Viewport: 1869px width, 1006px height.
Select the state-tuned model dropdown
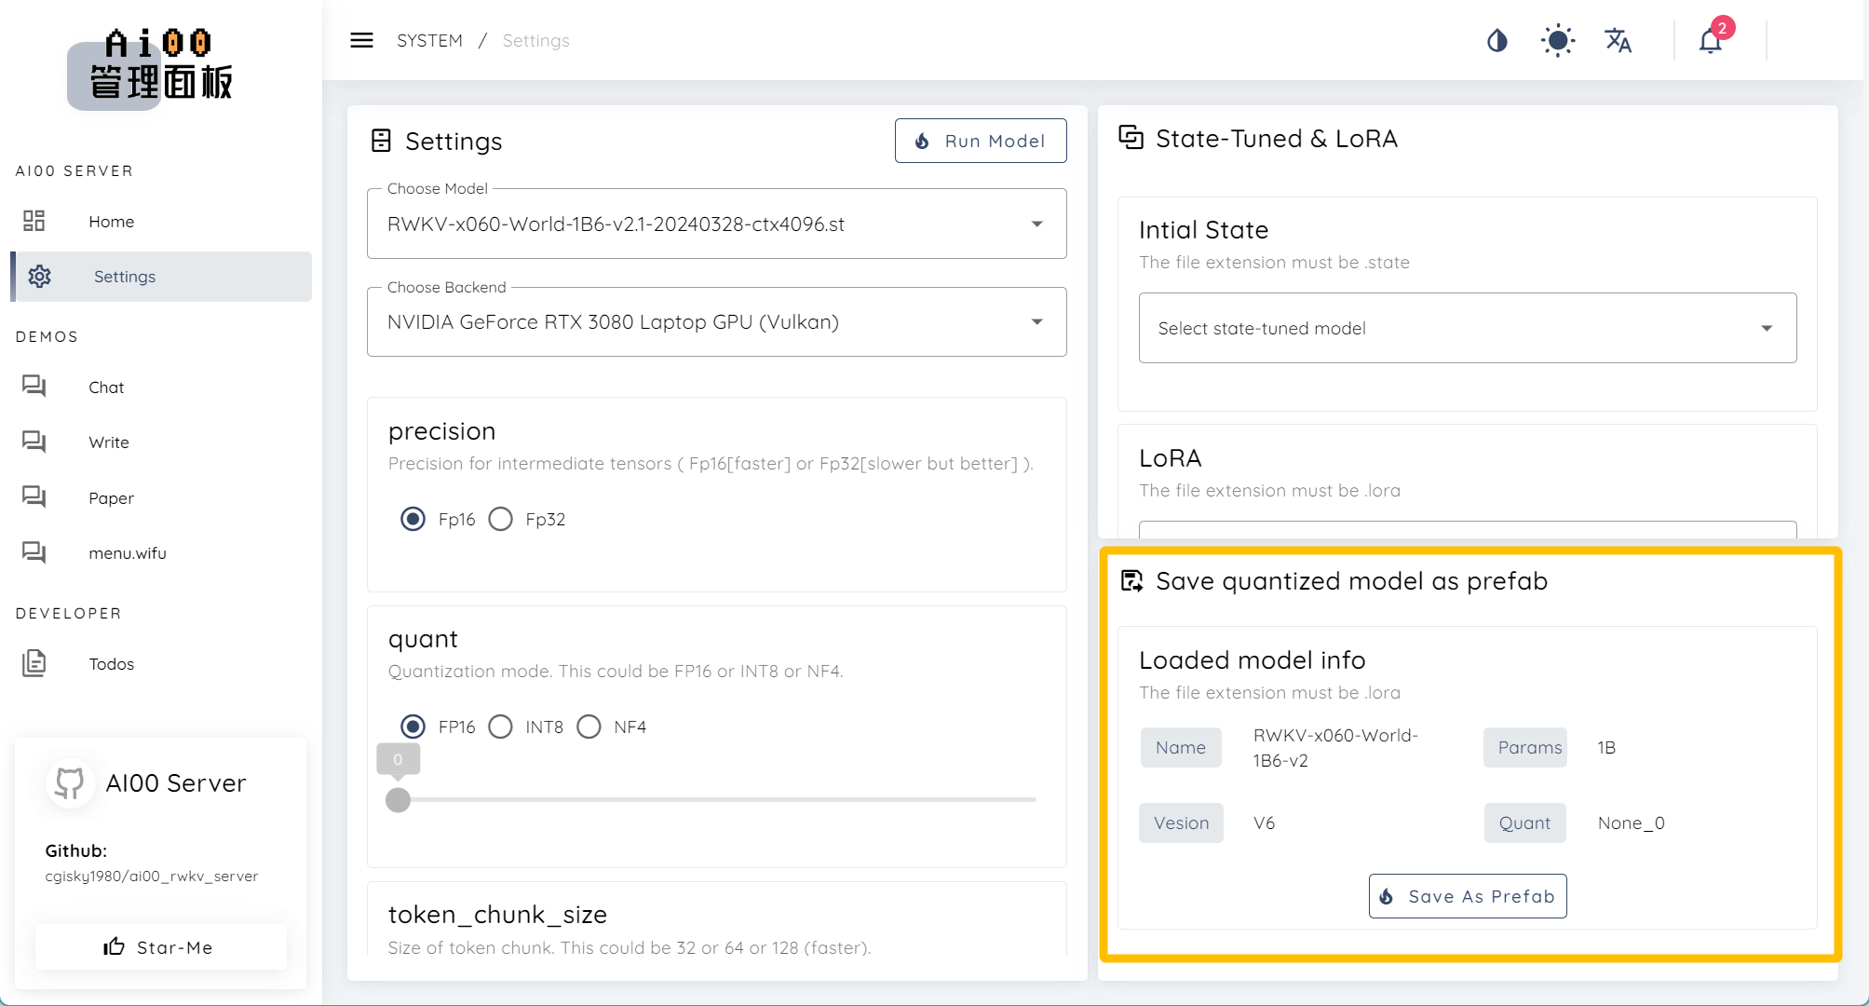1465,327
